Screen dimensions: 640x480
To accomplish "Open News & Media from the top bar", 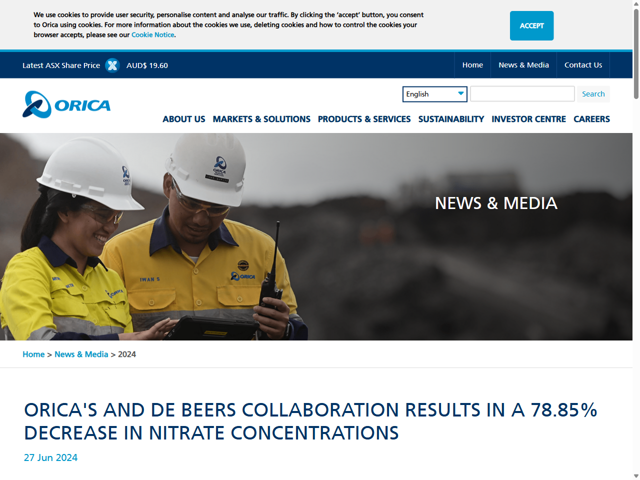I will click(523, 64).
